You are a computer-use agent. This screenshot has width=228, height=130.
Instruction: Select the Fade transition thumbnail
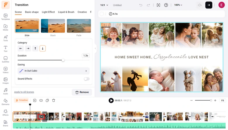point(79,26)
